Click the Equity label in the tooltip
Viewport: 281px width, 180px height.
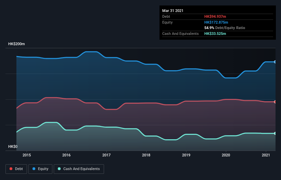tap(167, 22)
